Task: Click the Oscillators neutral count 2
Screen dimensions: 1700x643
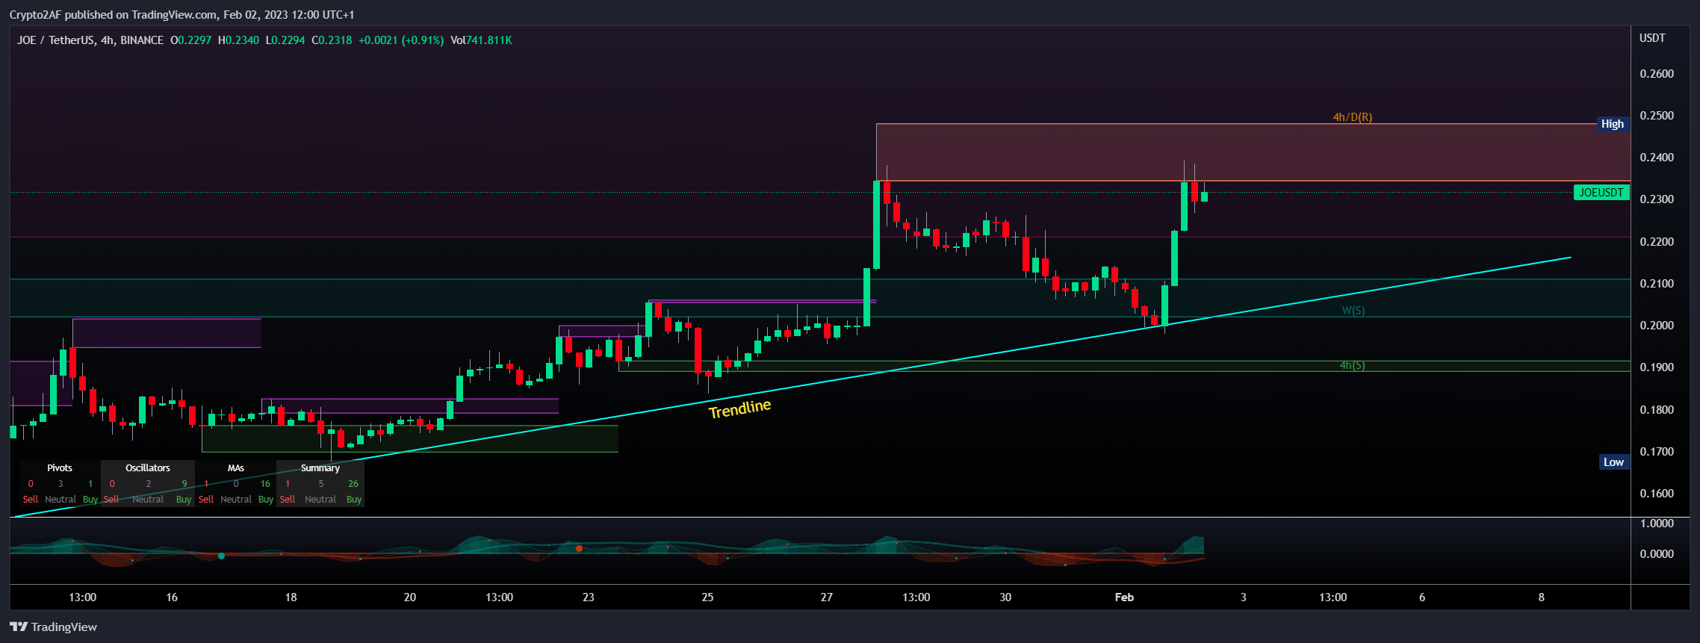Action: 149,484
